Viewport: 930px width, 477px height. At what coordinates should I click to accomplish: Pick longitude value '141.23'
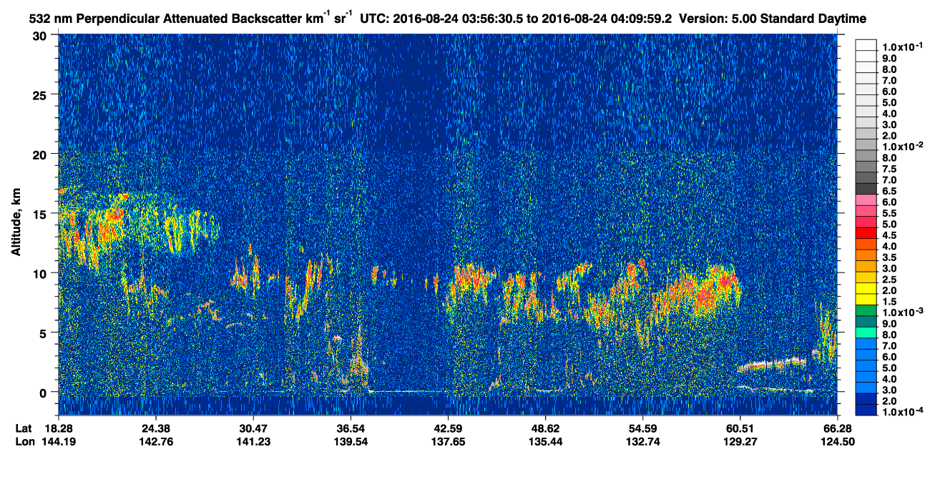coord(253,441)
